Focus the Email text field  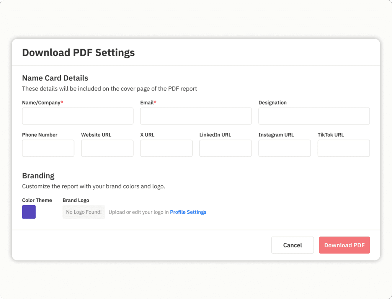point(196,116)
